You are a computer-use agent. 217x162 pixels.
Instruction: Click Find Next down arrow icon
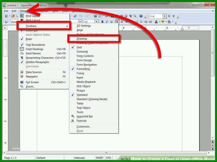tap(169, 16)
